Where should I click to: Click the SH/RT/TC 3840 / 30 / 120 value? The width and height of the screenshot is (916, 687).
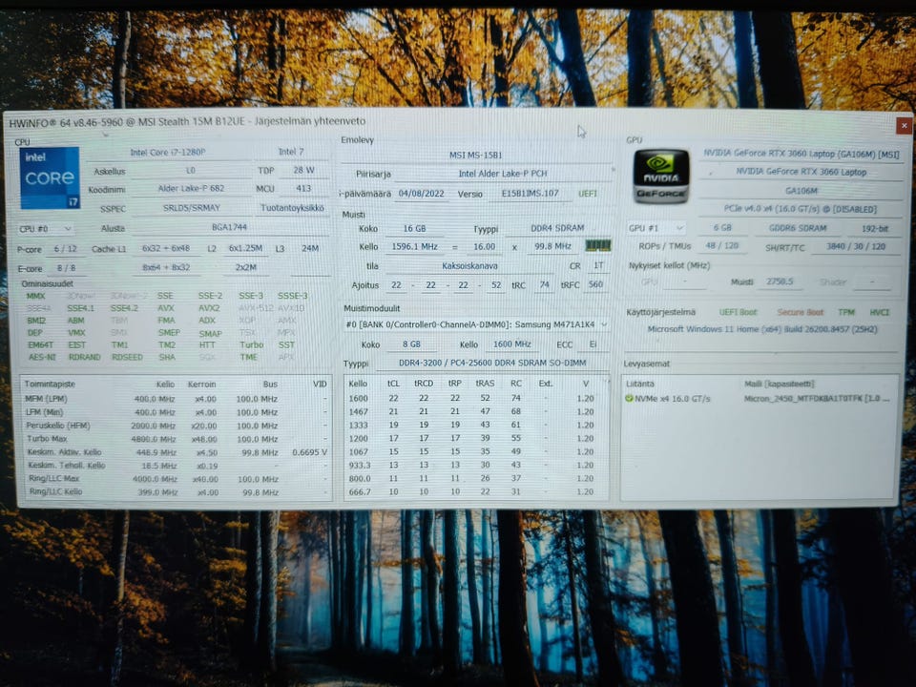[855, 246]
